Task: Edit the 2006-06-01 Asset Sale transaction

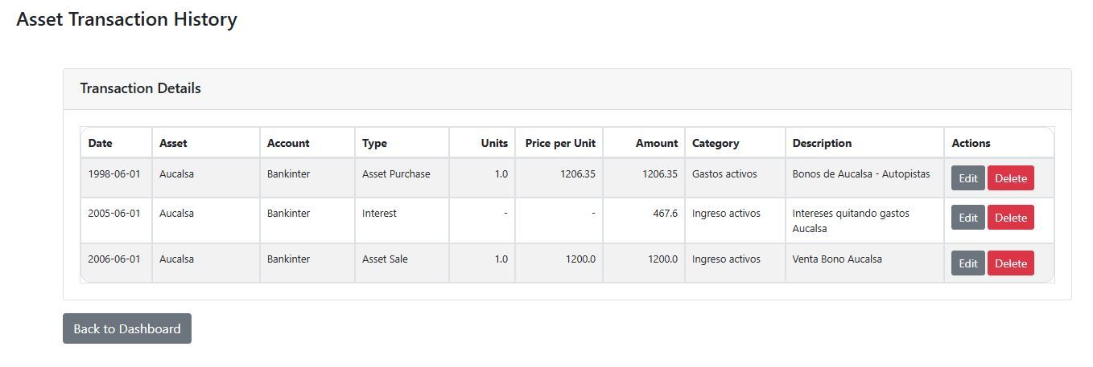Action: (x=967, y=263)
